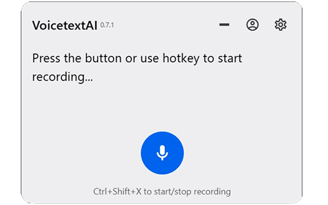The width and height of the screenshot is (328, 205).
Task: Open the account menu from the header
Action: (x=252, y=25)
